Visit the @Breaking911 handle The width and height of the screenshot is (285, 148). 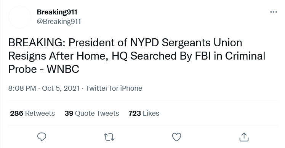click(x=59, y=22)
